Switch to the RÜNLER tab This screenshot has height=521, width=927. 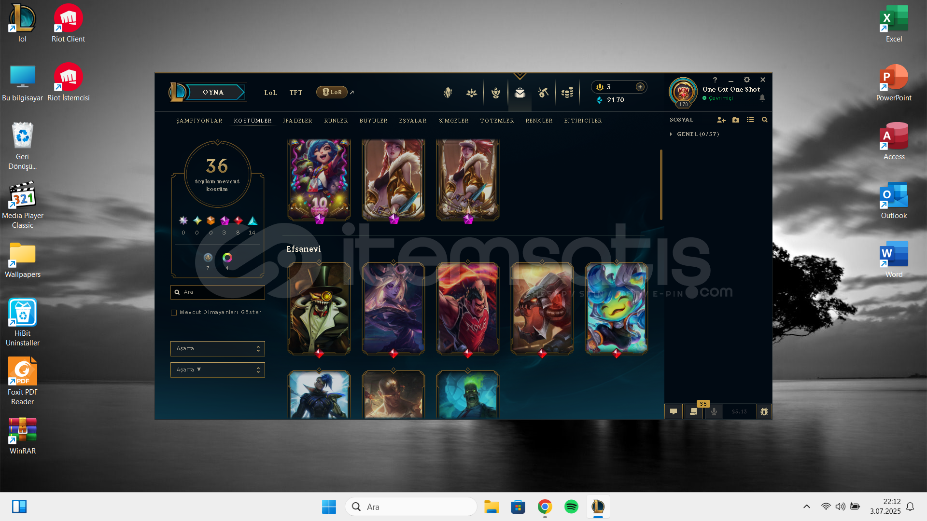pos(336,121)
